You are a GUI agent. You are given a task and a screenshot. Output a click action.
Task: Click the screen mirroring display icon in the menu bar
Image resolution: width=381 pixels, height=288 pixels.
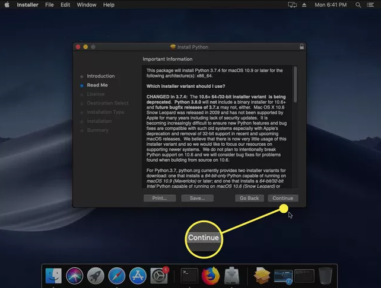pyautogui.click(x=293, y=5)
